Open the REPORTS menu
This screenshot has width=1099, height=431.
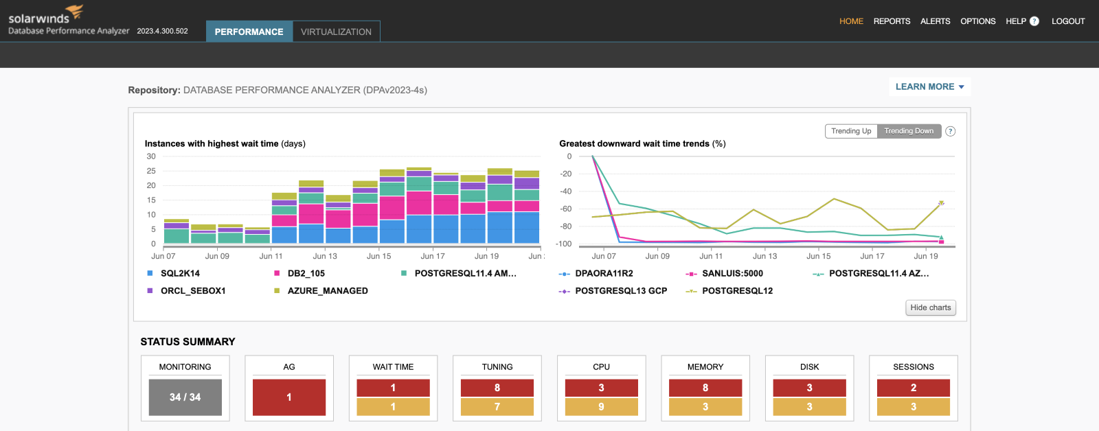tap(892, 21)
